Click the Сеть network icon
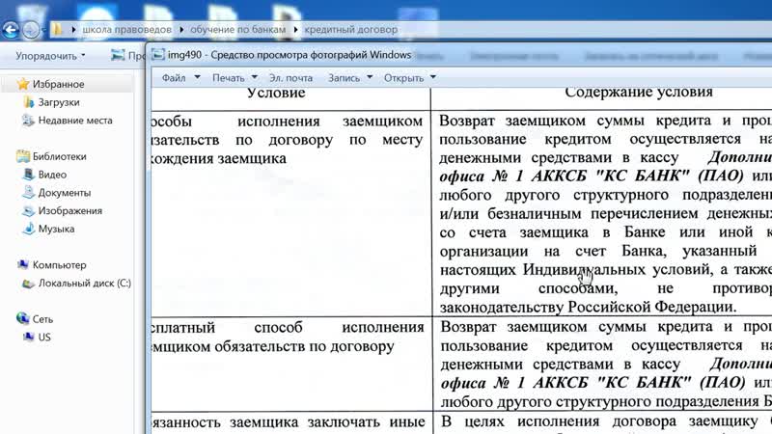The height and width of the screenshot is (434, 772). pos(22,319)
